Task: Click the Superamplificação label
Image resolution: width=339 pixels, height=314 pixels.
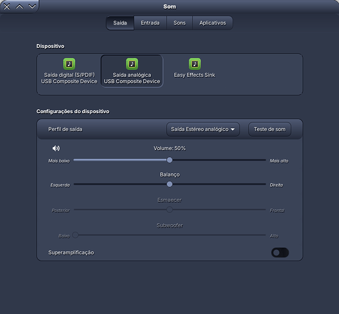Action: (71, 252)
